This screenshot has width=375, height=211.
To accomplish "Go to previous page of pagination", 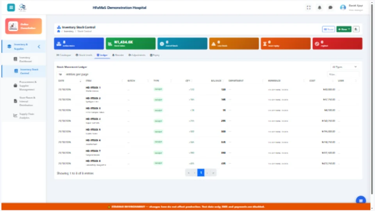I will 195,173.
